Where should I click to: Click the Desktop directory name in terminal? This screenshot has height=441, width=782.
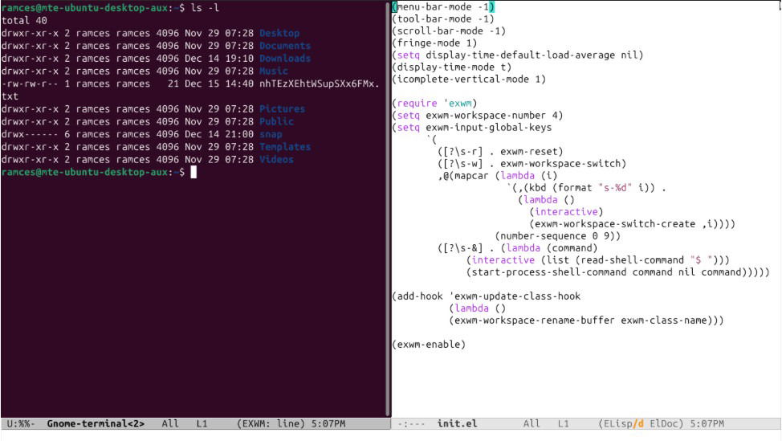pos(279,34)
